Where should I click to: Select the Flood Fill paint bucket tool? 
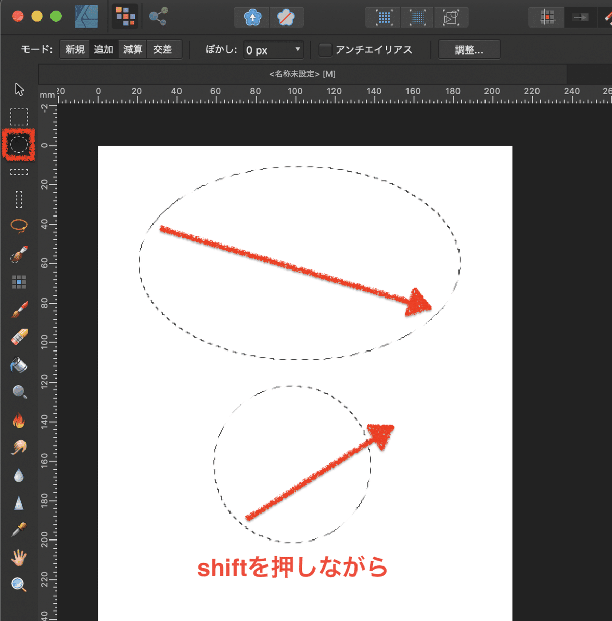pyautogui.click(x=19, y=365)
